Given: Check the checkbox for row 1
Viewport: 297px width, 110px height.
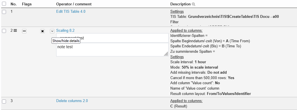Looking at the screenshot, I should point(4,12).
